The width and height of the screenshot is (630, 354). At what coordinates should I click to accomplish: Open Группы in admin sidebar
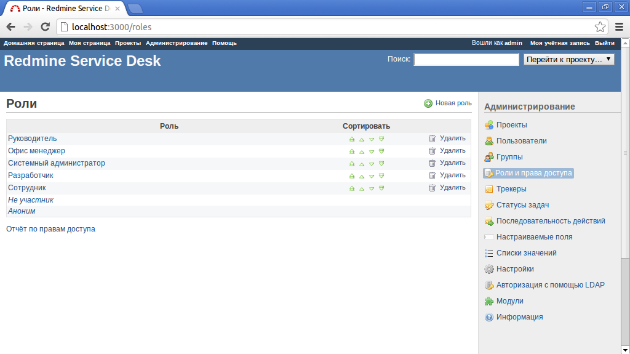point(509,157)
